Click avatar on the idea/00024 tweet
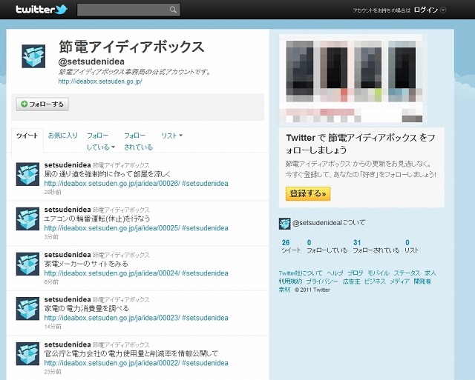This screenshot has width=475, height=380. [x=27, y=264]
